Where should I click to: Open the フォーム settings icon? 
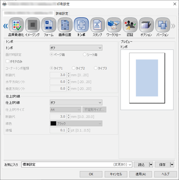(49, 25)
